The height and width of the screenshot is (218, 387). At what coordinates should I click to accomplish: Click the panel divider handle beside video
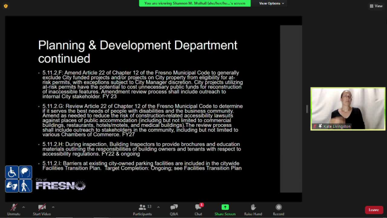pyautogui.click(x=307, y=109)
